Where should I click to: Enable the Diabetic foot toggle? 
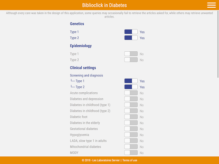(x=131, y=117)
